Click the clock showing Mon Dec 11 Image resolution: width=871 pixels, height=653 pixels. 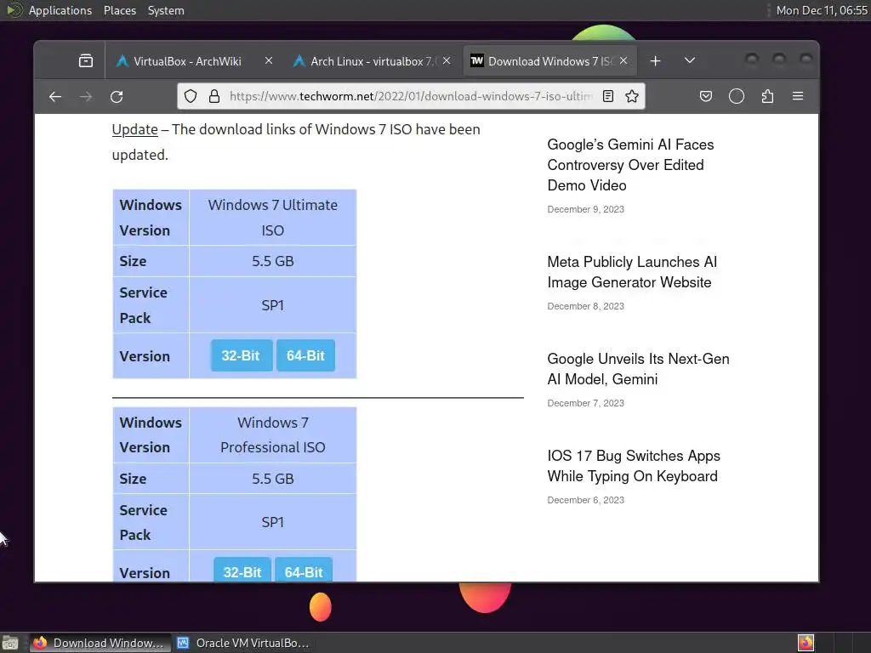click(x=822, y=10)
